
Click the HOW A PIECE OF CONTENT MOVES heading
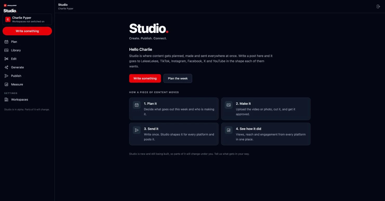[x=154, y=92]
